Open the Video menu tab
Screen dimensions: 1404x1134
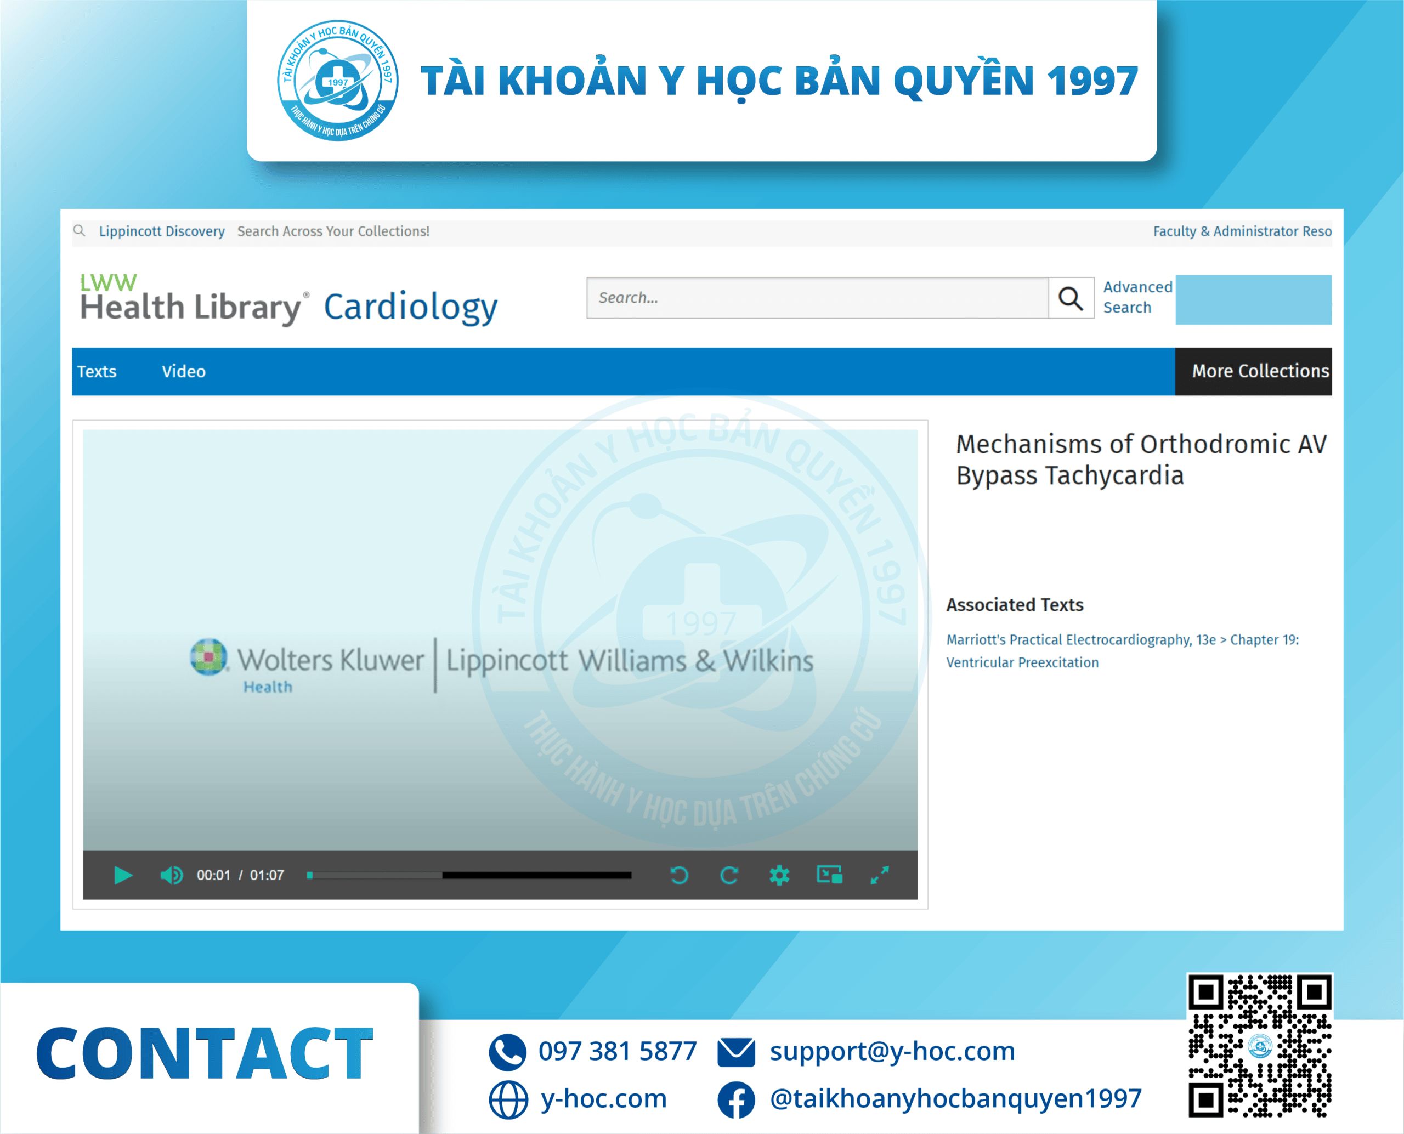click(184, 371)
